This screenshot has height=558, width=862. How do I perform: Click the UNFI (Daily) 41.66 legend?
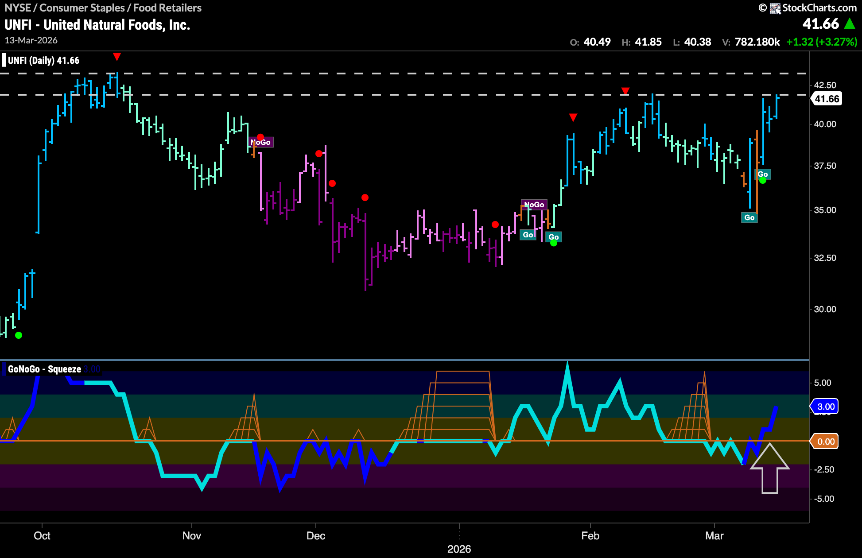pyautogui.click(x=43, y=60)
